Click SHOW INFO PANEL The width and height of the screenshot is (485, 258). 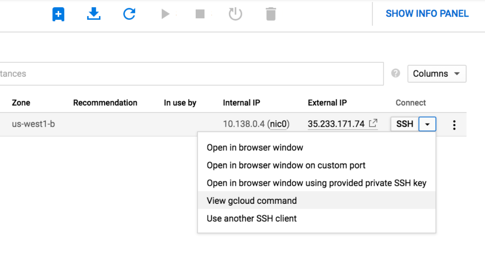tap(427, 14)
